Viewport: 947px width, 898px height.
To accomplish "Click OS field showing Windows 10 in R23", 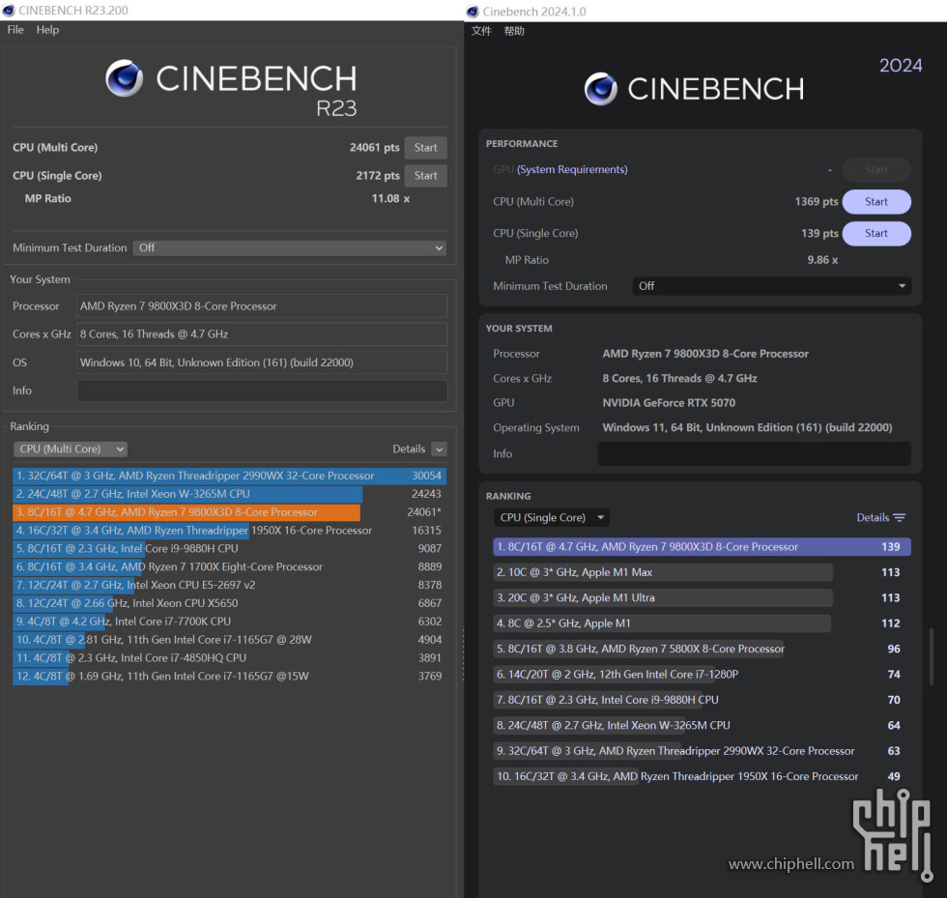I will (x=262, y=362).
